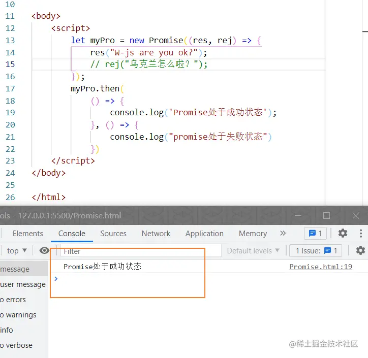Screen dimensions: 368x358
Task: Click the closing </html> tag on line 26
Action: click(x=49, y=197)
